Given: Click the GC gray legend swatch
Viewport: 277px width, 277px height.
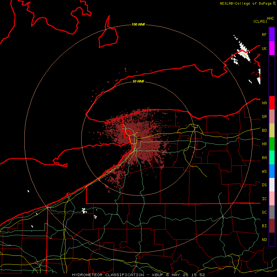Looking at the screenshot, I should click(272, 212).
